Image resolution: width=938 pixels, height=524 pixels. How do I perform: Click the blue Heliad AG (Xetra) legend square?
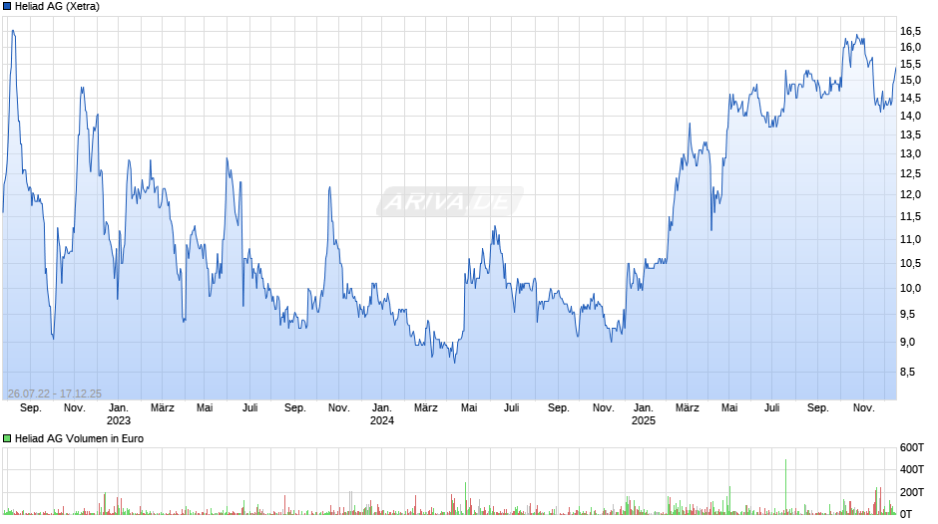[x=7, y=7]
